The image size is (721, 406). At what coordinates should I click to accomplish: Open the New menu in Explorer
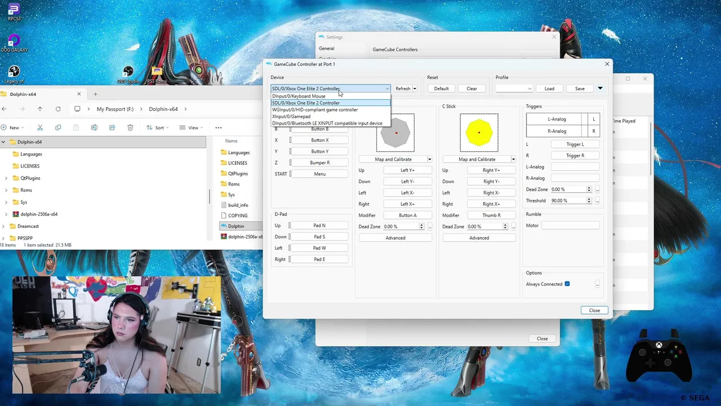(x=14, y=127)
